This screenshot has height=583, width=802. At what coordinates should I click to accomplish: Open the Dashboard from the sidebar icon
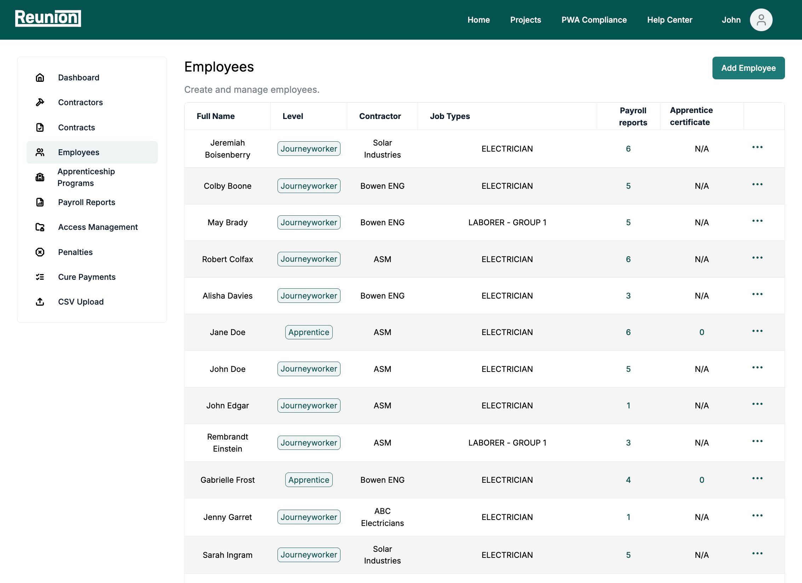point(40,77)
